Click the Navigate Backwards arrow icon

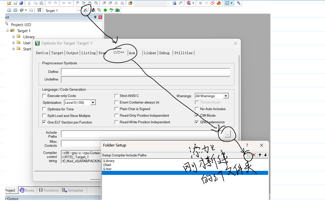pyautogui.click(x=64, y=3)
